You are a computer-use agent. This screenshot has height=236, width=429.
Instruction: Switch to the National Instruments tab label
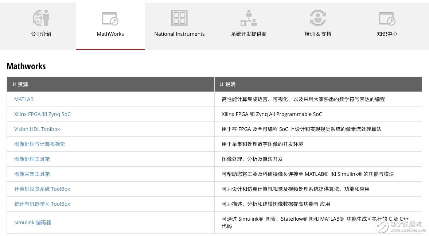[179, 34]
